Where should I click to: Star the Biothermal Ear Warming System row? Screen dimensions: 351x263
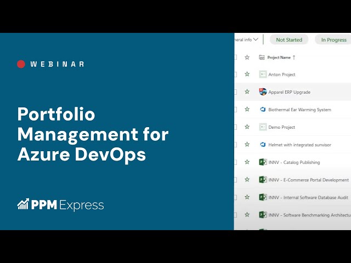click(x=247, y=109)
